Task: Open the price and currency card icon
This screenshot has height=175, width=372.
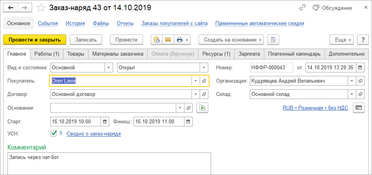Action: point(359,108)
